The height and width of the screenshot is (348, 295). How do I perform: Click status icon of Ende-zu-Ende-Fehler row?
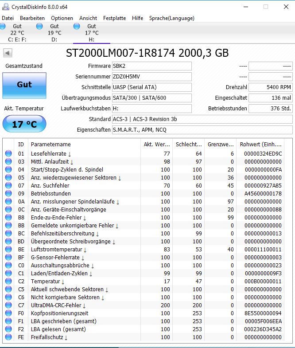pos(8,217)
